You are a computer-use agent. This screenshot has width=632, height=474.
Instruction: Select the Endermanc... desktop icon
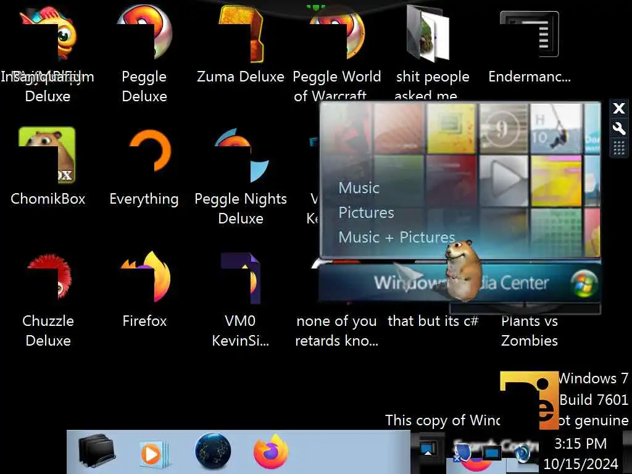529,46
